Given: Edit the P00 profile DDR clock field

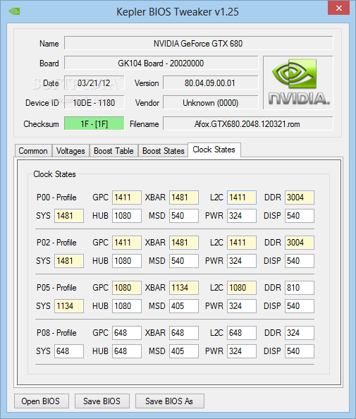Looking at the screenshot, I should 300,198.
